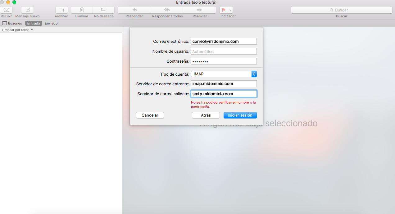Click the Responder arrow icon
This screenshot has height=214, width=395.
pyautogui.click(x=134, y=10)
